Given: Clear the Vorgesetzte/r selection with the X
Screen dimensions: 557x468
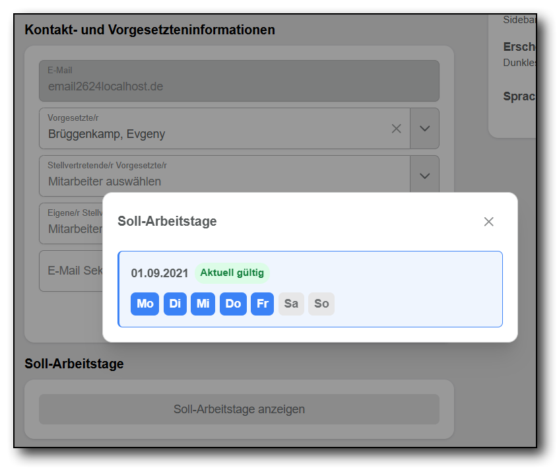Looking at the screenshot, I should pos(397,129).
